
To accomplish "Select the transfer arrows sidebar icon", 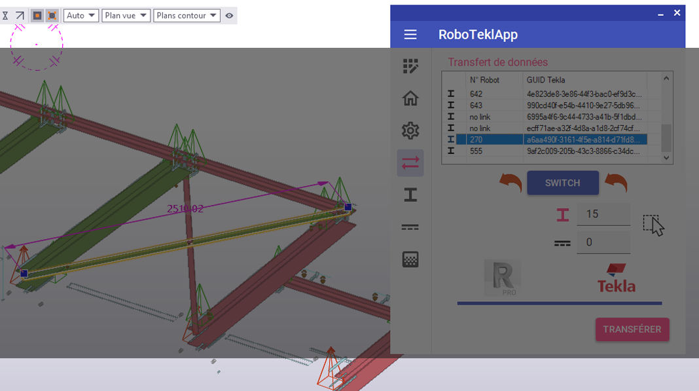I will tap(410, 163).
